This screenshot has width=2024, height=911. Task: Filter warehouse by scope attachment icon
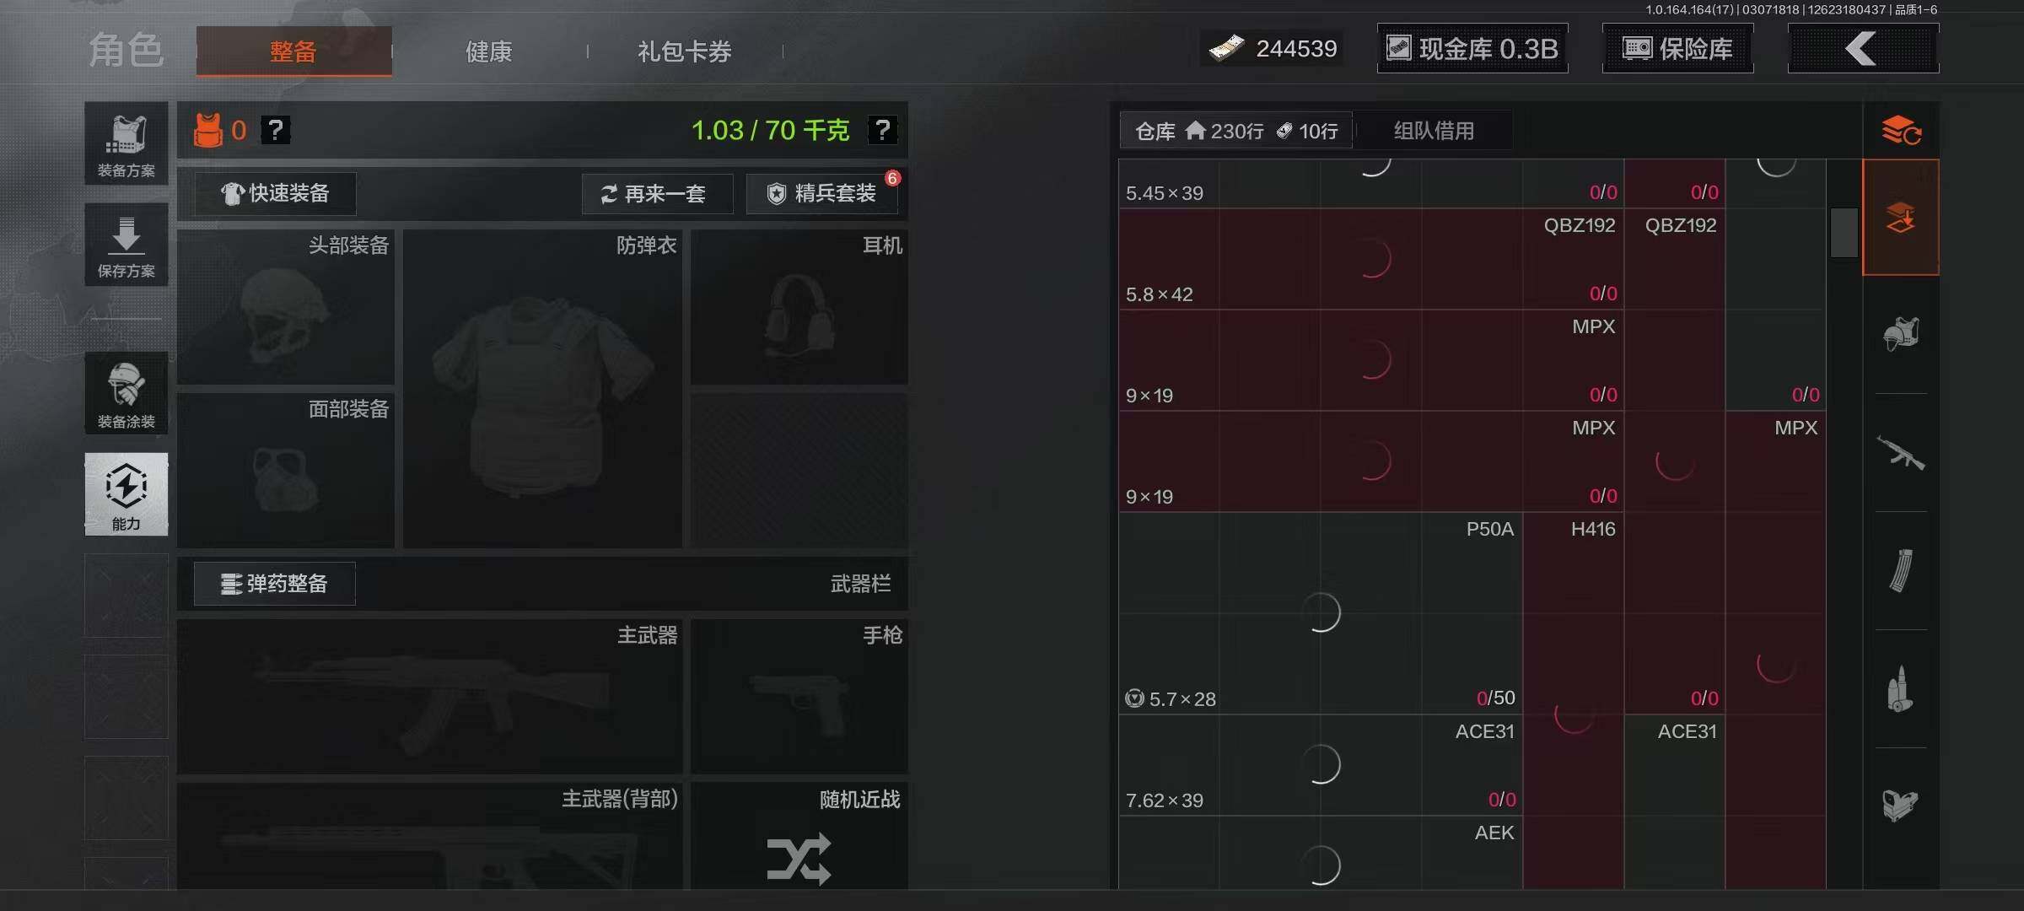(x=1901, y=806)
